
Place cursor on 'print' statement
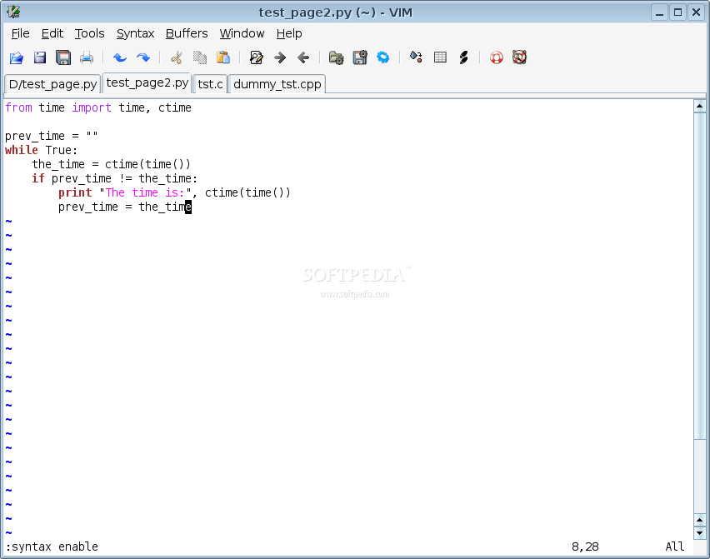[x=75, y=192]
